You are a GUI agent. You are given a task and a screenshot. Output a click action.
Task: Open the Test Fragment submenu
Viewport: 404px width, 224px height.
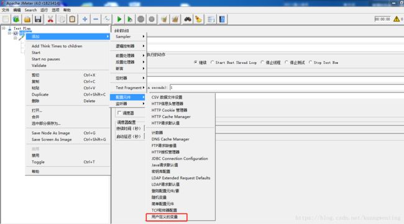[x=128, y=87]
